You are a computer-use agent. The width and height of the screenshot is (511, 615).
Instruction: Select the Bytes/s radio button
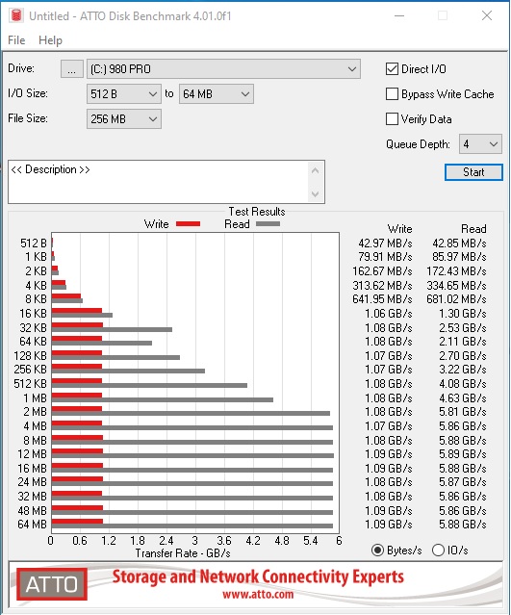click(x=377, y=551)
